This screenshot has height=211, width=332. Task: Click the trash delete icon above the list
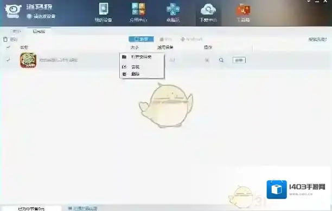(5, 39)
